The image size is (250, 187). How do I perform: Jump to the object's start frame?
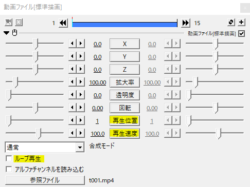[x=63, y=23]
